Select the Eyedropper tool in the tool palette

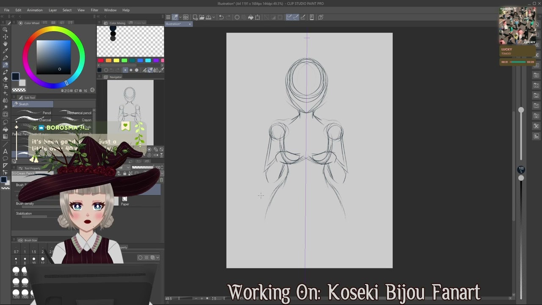click(x=5, y=51)
